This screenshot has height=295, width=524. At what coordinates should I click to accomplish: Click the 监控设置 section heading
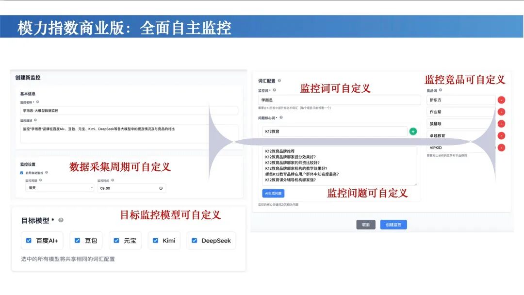pyautogui.click(x=28, y=164)
